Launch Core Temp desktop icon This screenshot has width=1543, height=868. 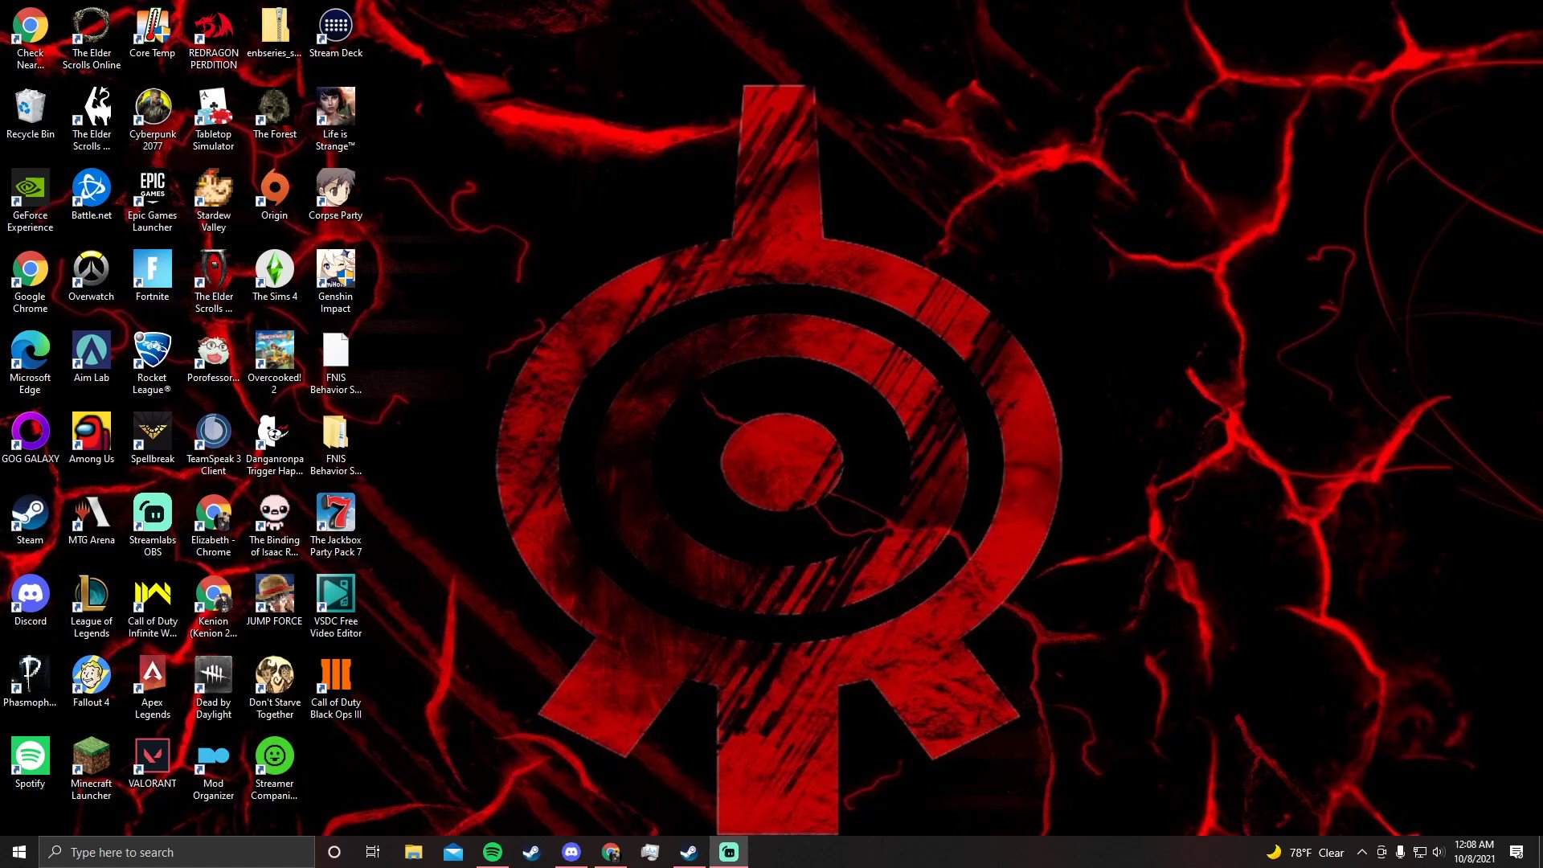(x=153, y=34)
